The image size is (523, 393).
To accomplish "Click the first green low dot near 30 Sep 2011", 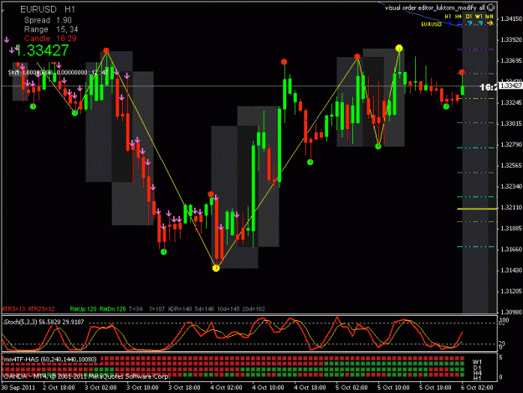I will point(33,106).
